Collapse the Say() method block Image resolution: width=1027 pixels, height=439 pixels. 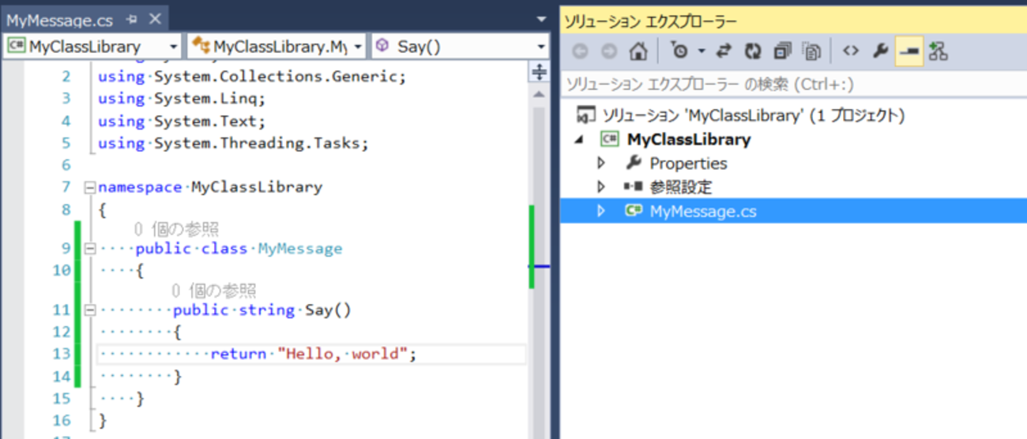[x=89, y=310]
